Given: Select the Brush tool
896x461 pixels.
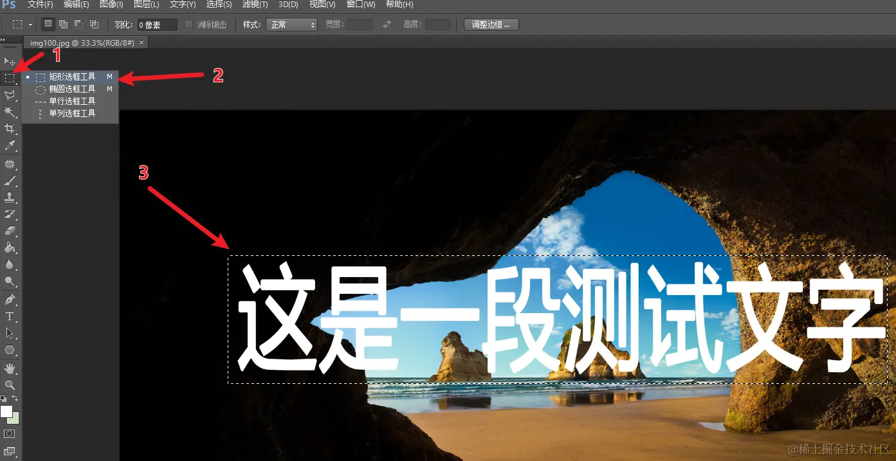Looking at the screenshot, I should pos(9,181).
